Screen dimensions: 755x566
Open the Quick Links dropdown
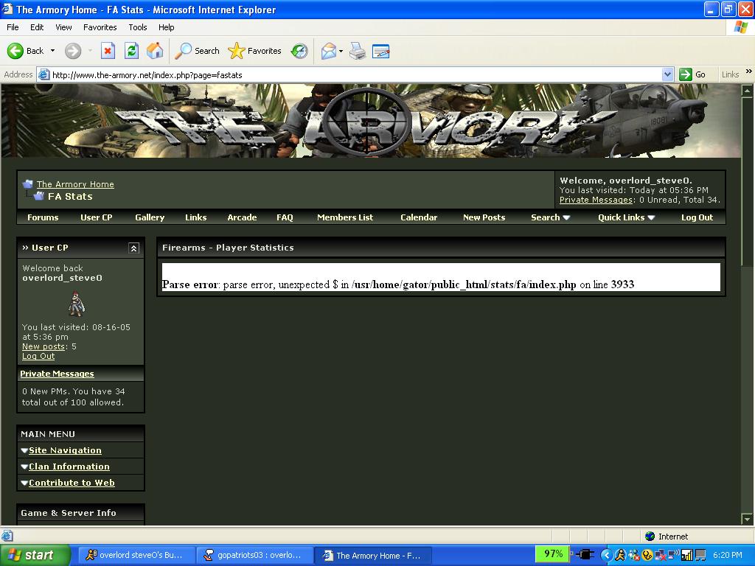pos(626,217)
